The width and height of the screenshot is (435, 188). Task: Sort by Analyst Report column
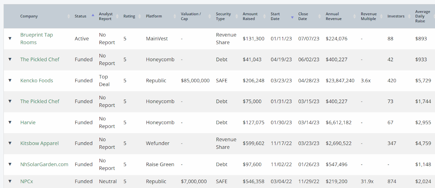106,16
